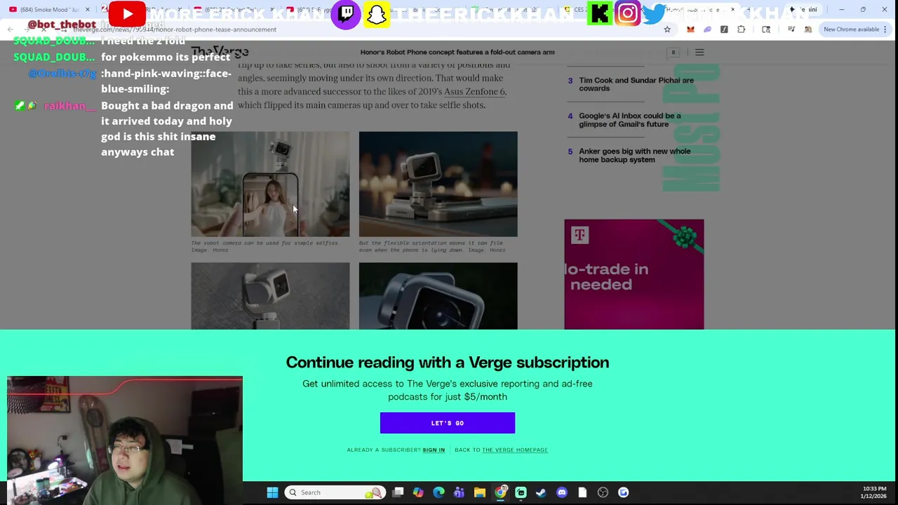Bookmark this page with the star icon
This screenshot has height=505, width=898.
click(x=667, y=29)
